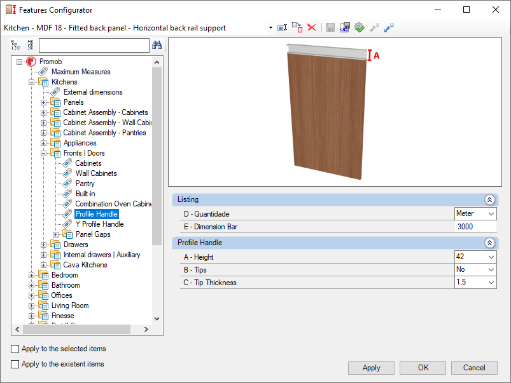The height and width of the screenshot is (383, 511).
Task: Click the rename configuration icon in toolbar
Action: [x=282, y=28]
